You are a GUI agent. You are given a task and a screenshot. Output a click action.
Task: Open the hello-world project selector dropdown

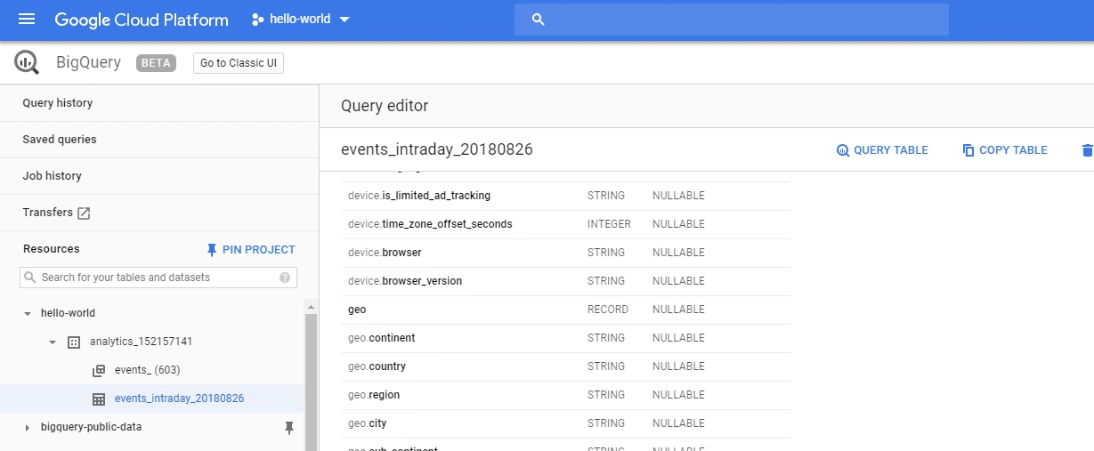[x=301, y=20]
